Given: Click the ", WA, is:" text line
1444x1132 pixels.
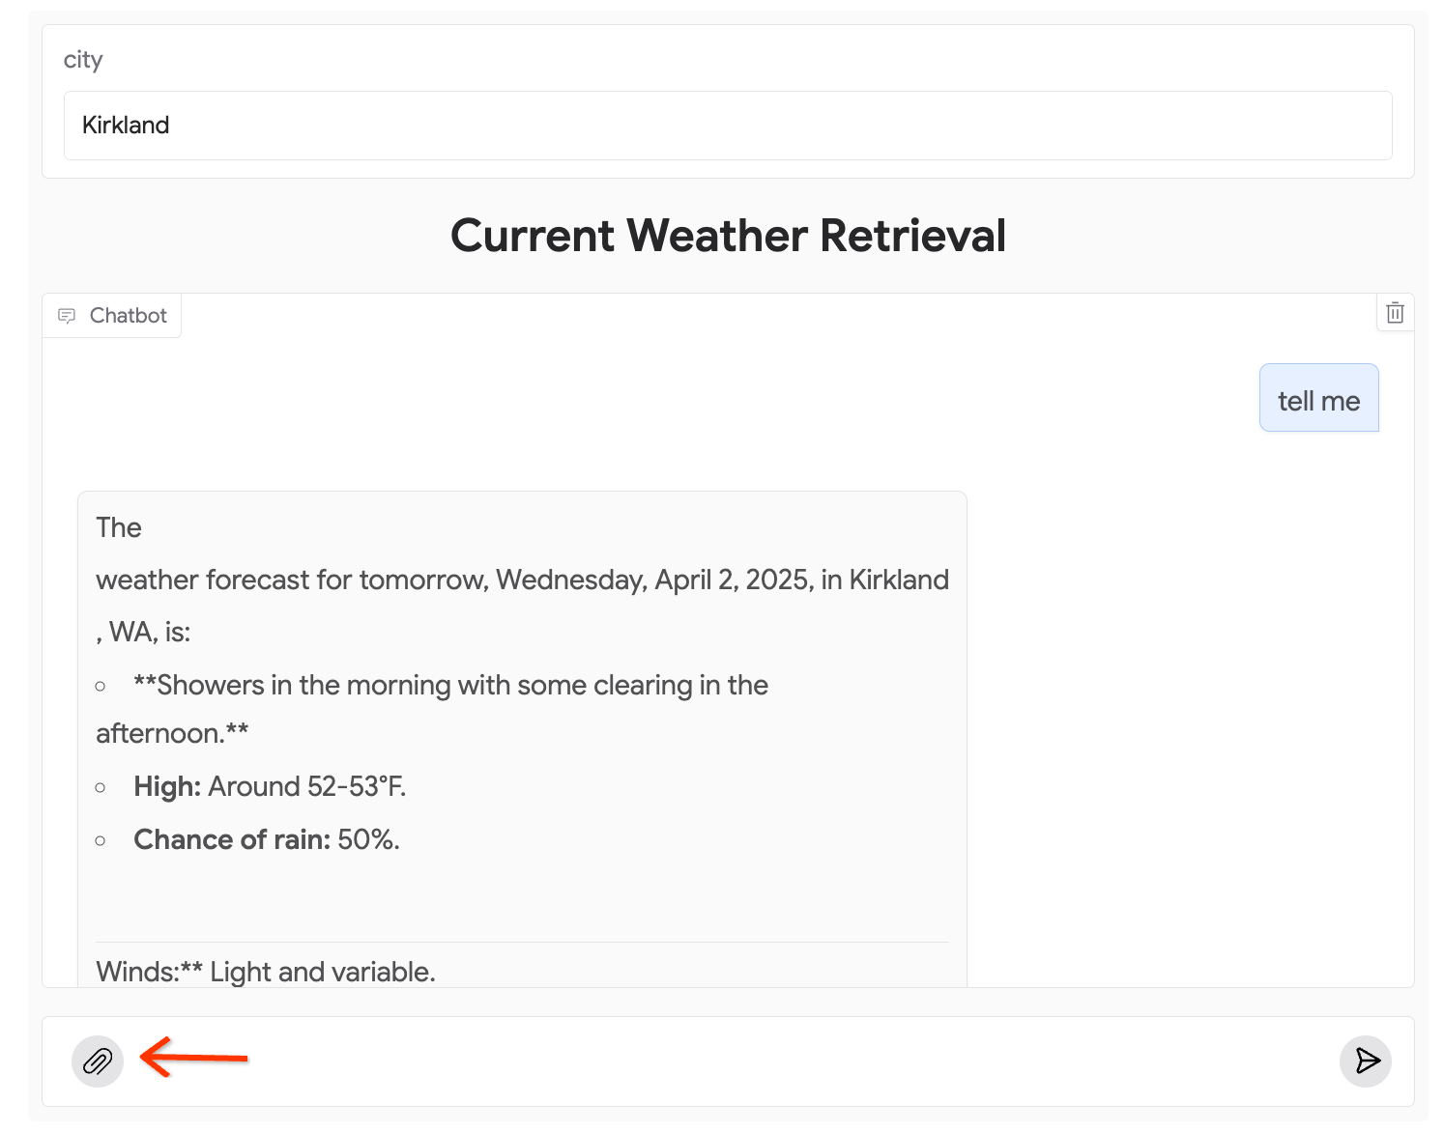Looking at the screenshot, I should (144, 633).
